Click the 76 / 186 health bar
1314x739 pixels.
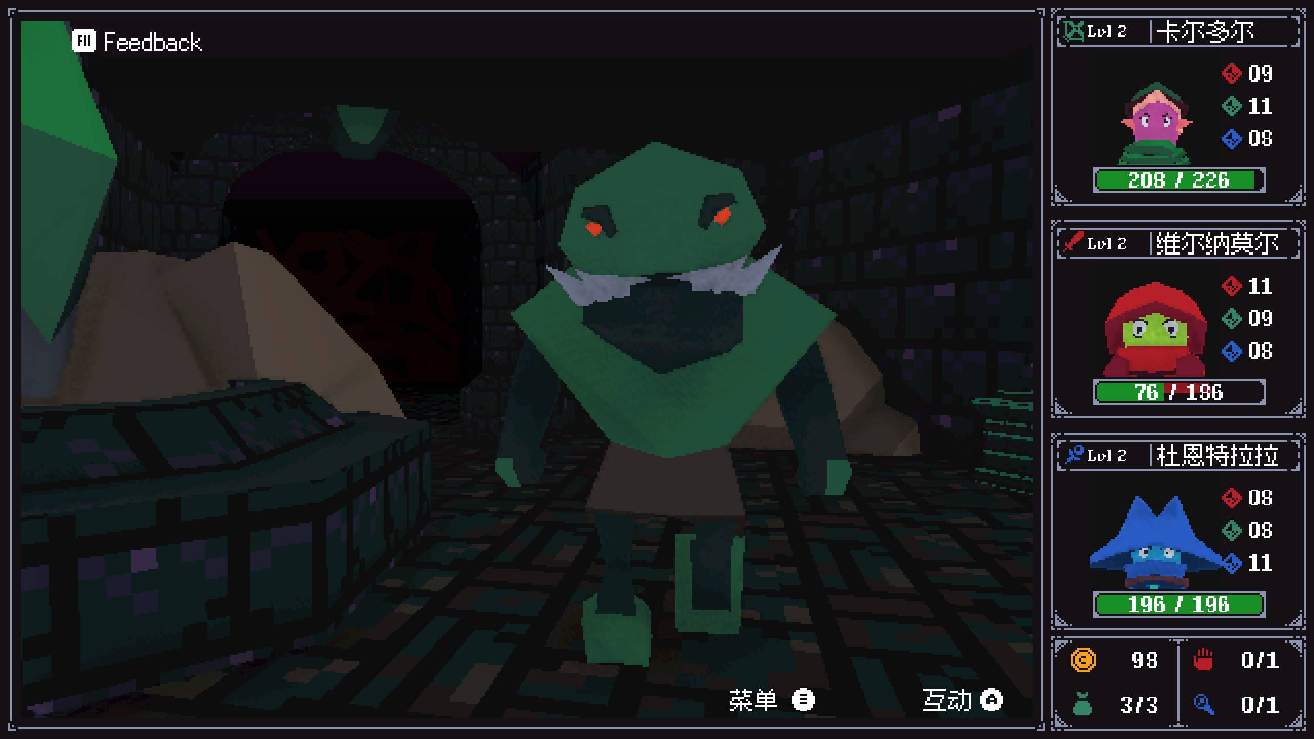coord(1179,392)
